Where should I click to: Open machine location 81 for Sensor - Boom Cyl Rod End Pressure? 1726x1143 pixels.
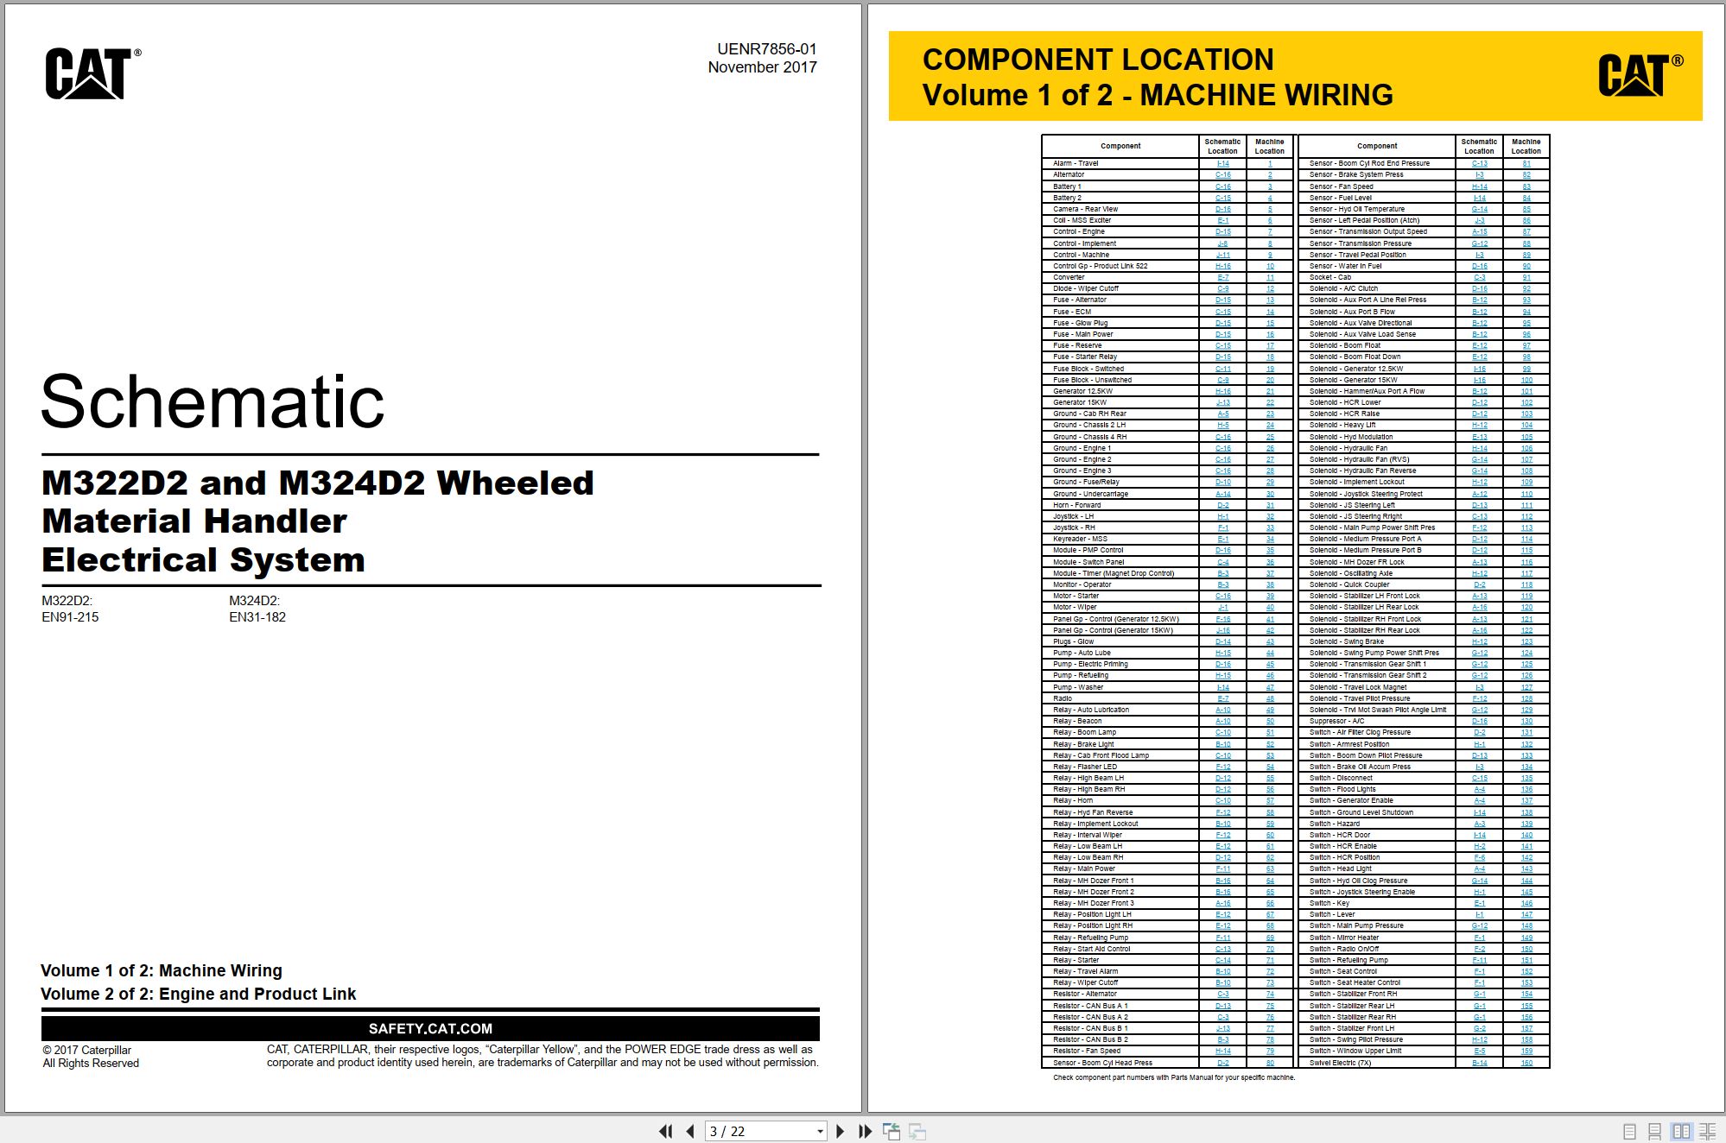click(1526, 163)
